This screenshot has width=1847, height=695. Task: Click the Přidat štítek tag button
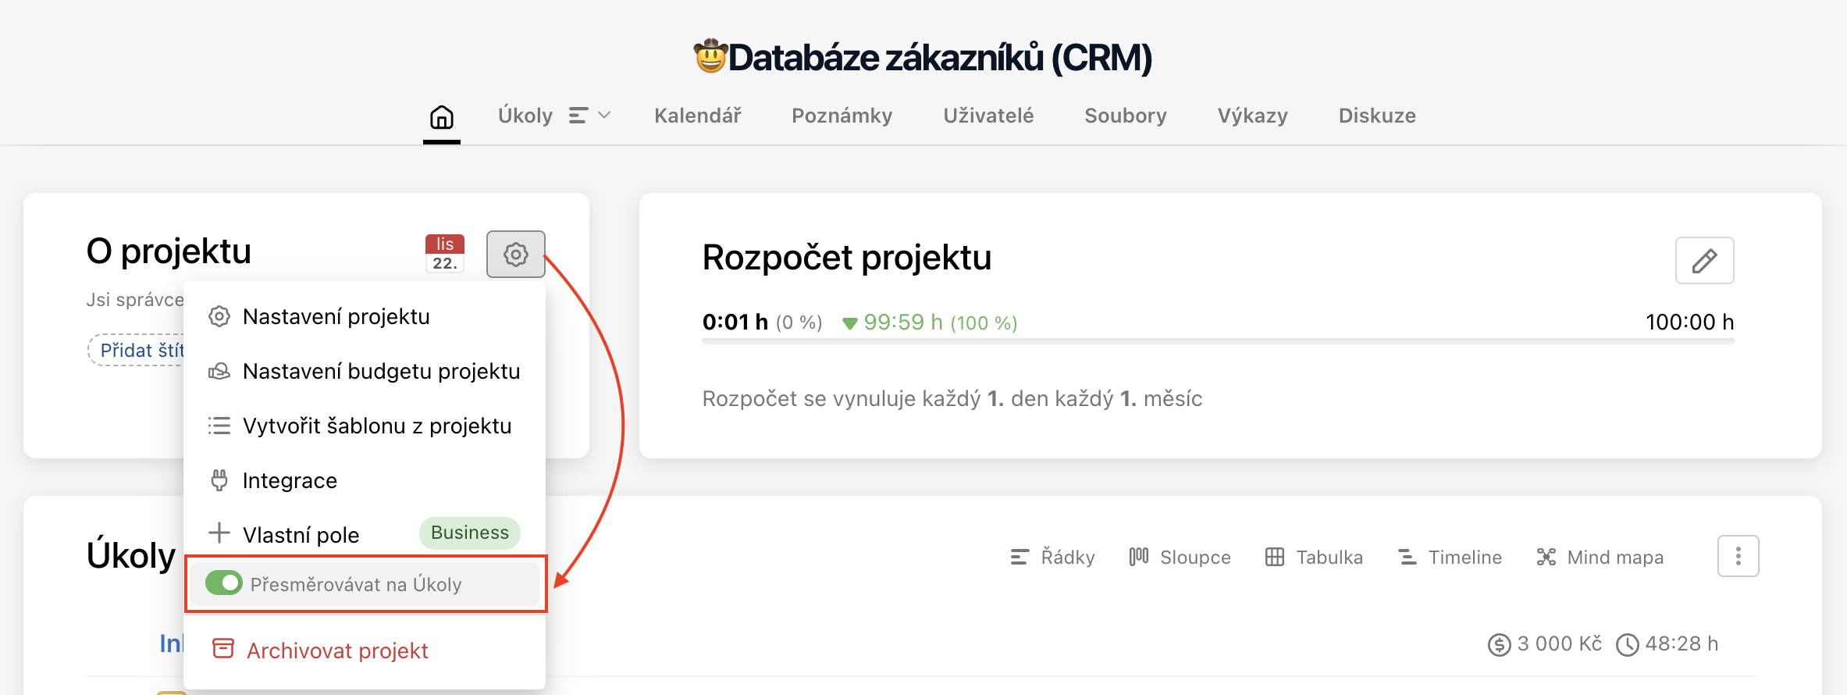point(136,350)
